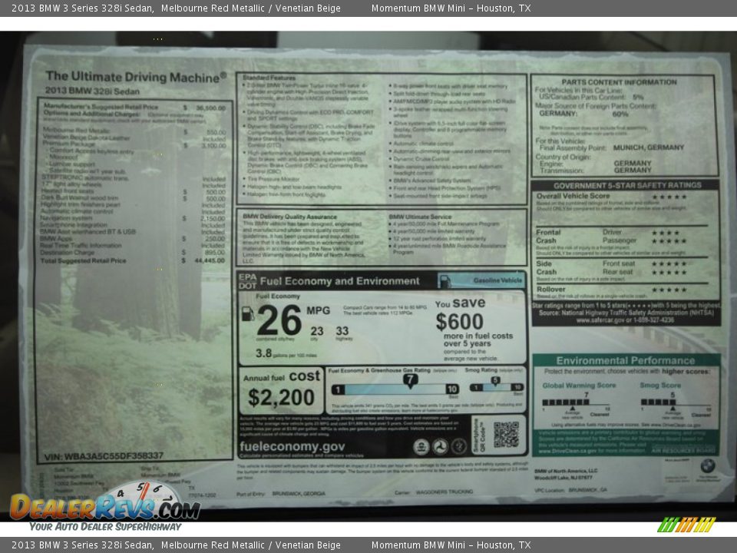Image resolution: width=737 pixels, height=553 pixels.
Task: Click the $44,445.00 total price value
Action: coord(210,260)
